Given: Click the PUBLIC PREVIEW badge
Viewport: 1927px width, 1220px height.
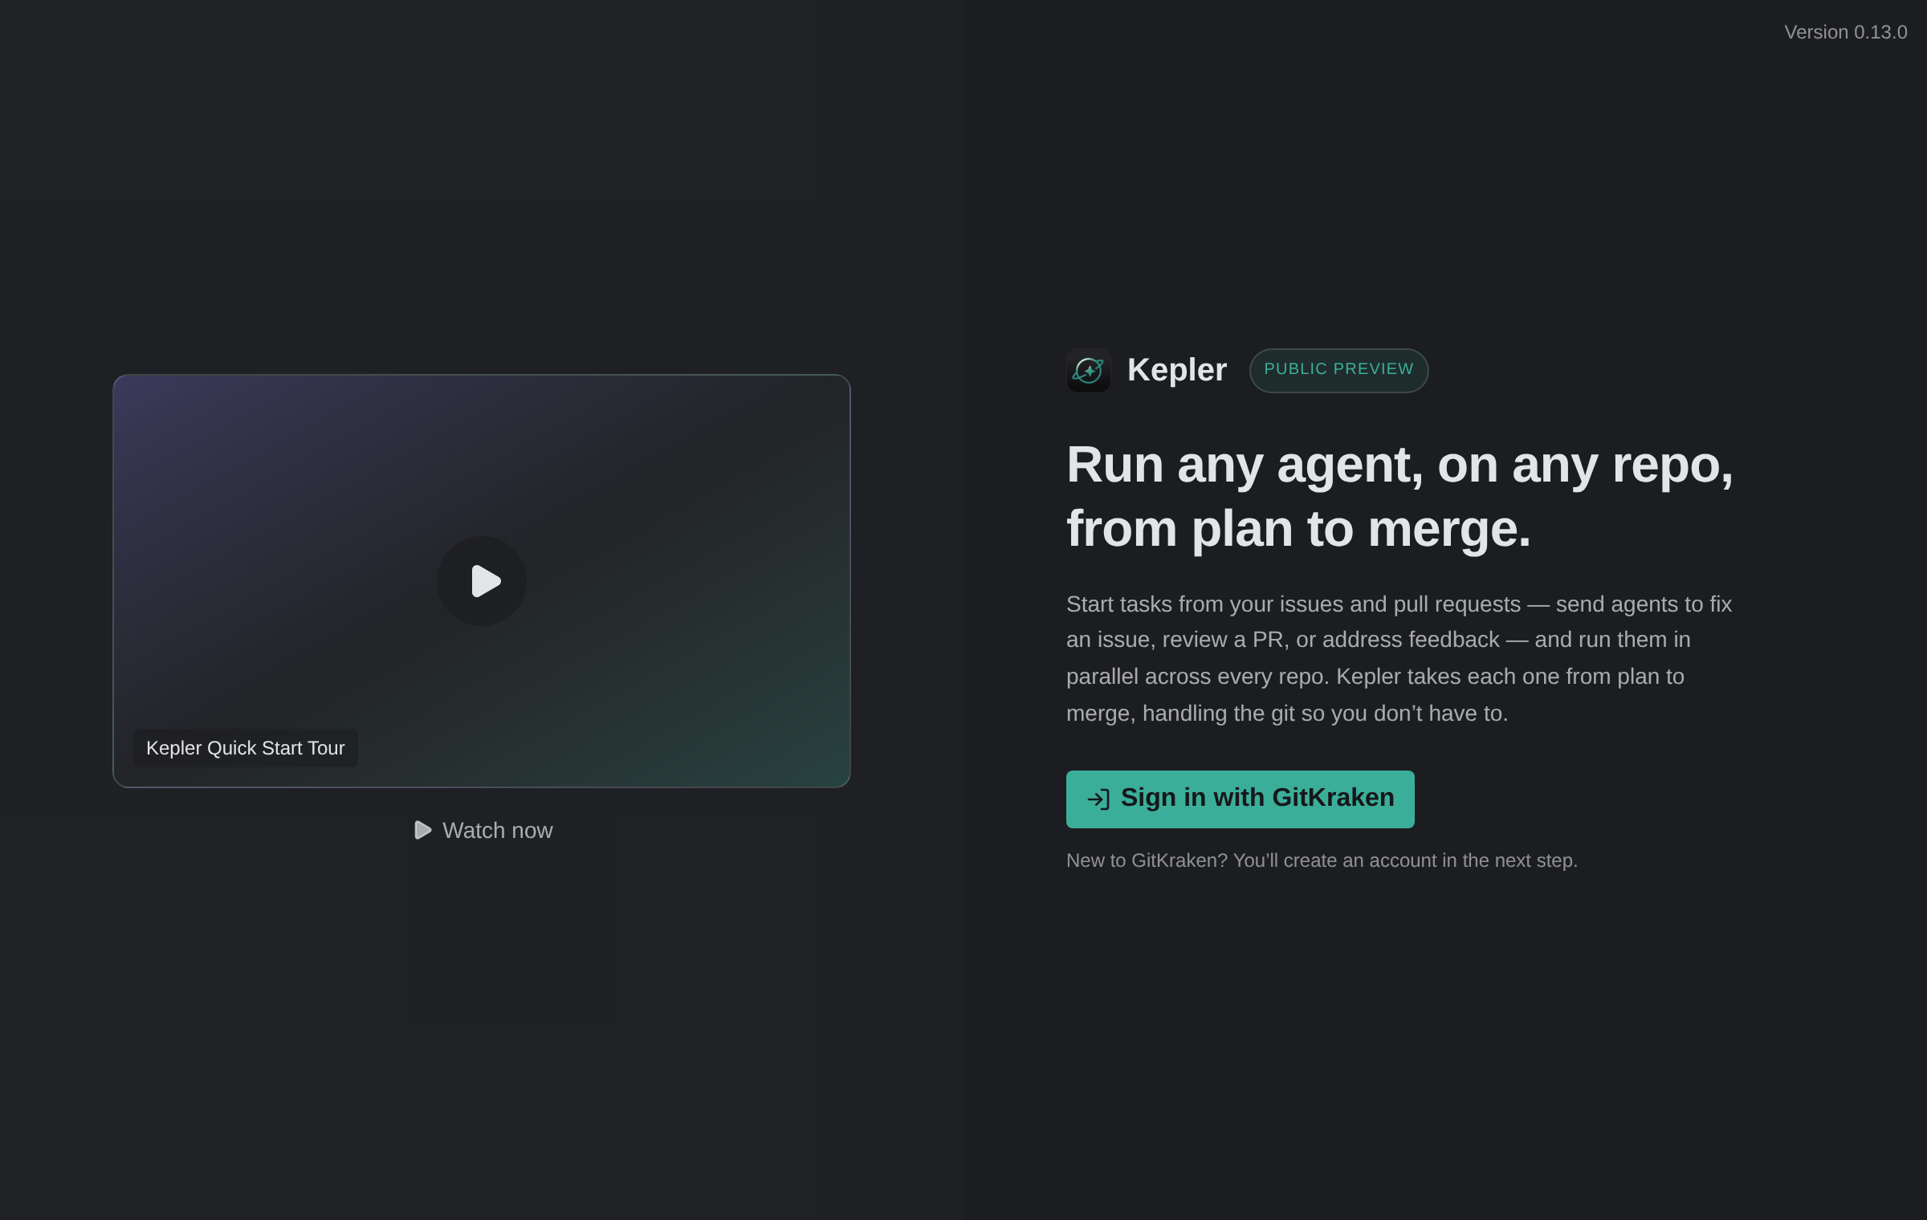Looking at the screenshot, I should point(1338,370).
